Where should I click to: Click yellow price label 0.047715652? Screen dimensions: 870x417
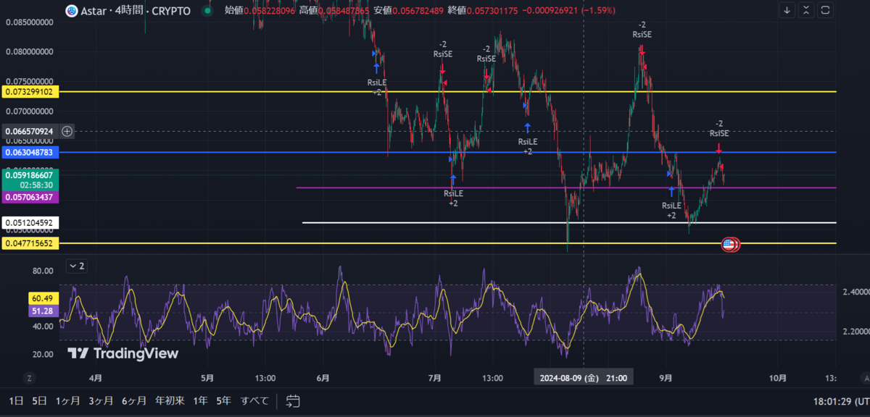point(30,243)
